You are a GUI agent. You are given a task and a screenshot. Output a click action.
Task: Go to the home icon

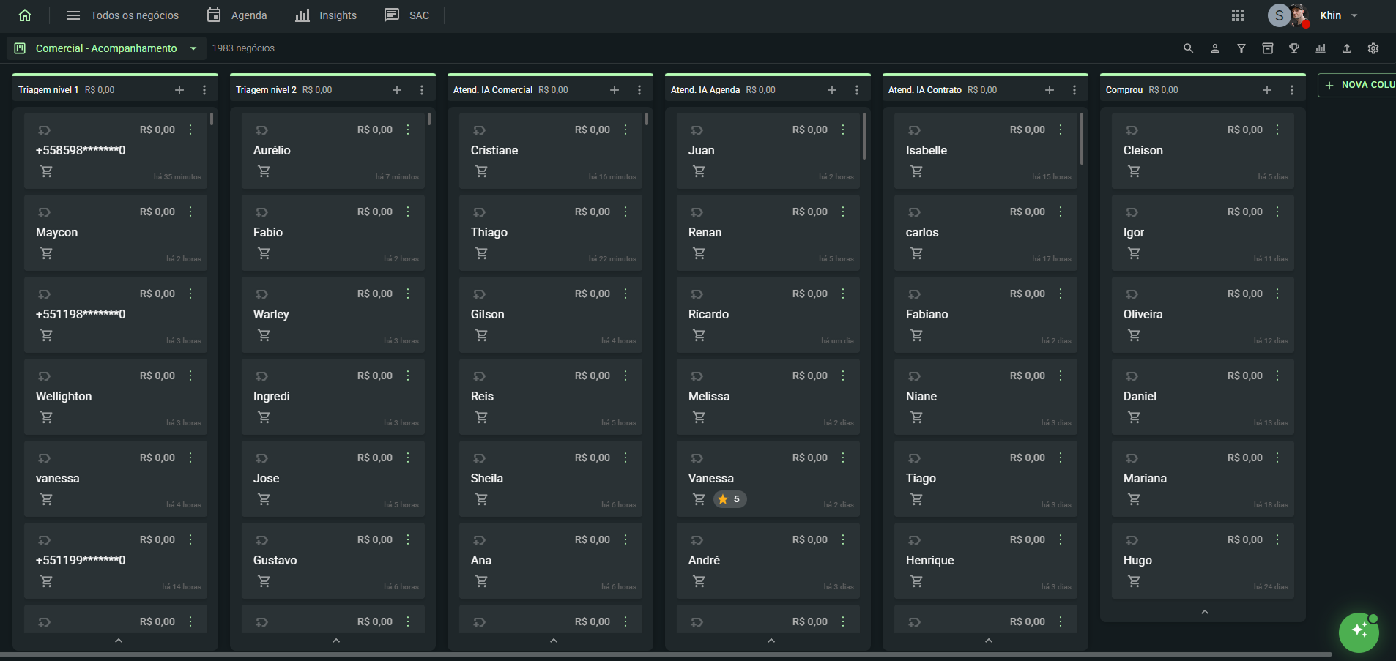tap(25, 15)
